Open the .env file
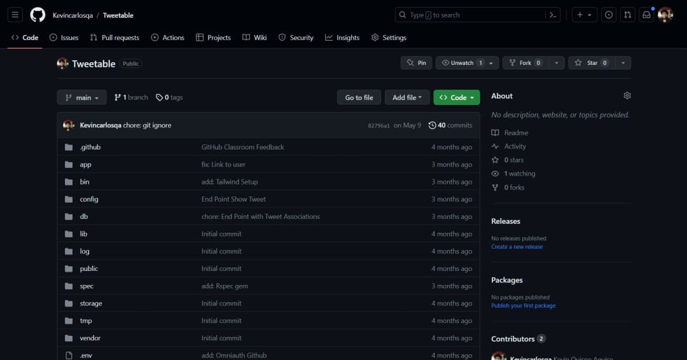 click(x=85, y=355)
